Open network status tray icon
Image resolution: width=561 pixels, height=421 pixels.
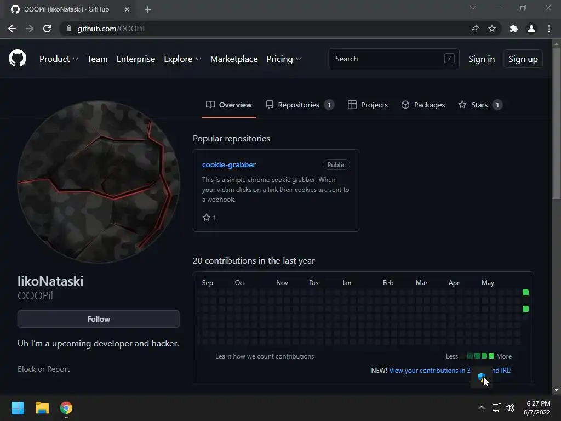click(x=496, y=408)
